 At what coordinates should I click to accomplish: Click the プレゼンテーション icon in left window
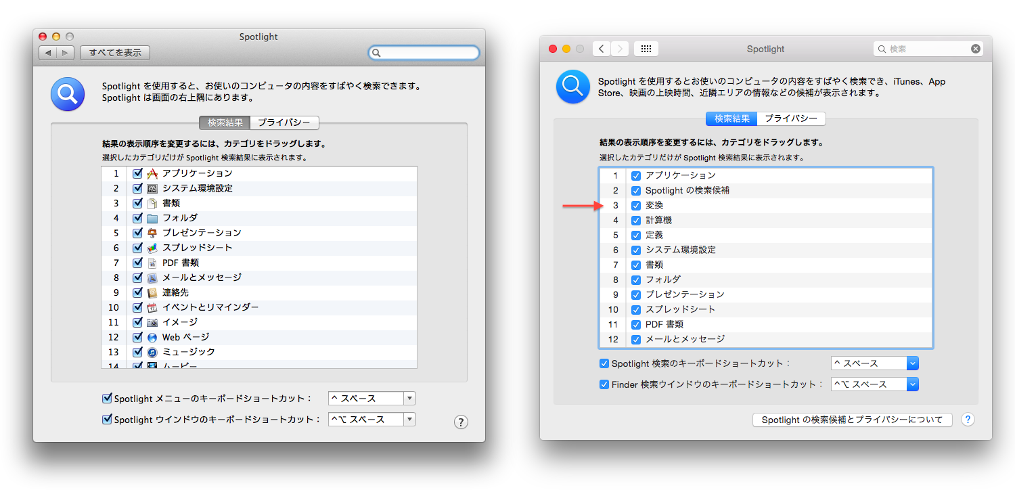pos(152,233)
